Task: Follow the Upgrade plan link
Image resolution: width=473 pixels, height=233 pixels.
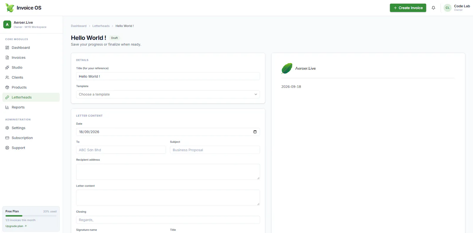Action: click(16, 226)
